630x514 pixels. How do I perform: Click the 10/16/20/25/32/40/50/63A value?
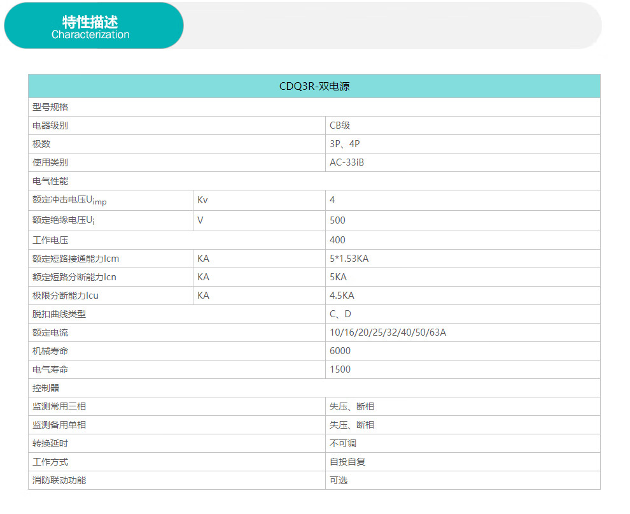tap(388, 332)
